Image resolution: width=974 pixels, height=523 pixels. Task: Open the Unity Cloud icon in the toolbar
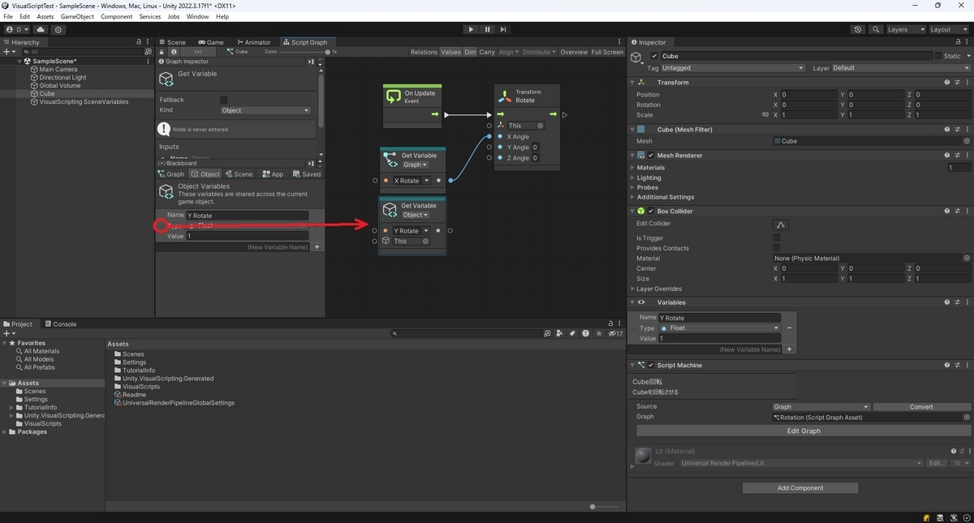point(41,29)
